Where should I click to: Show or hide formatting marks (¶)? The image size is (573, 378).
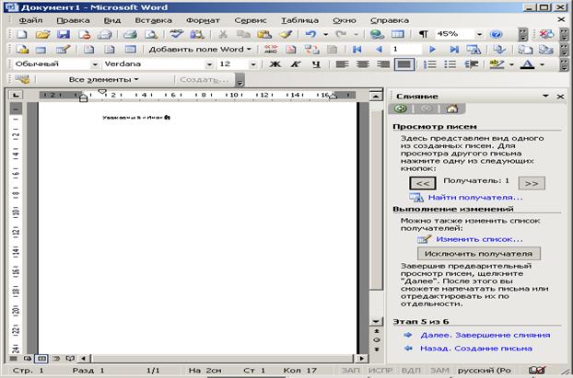(x=423, y=35)
